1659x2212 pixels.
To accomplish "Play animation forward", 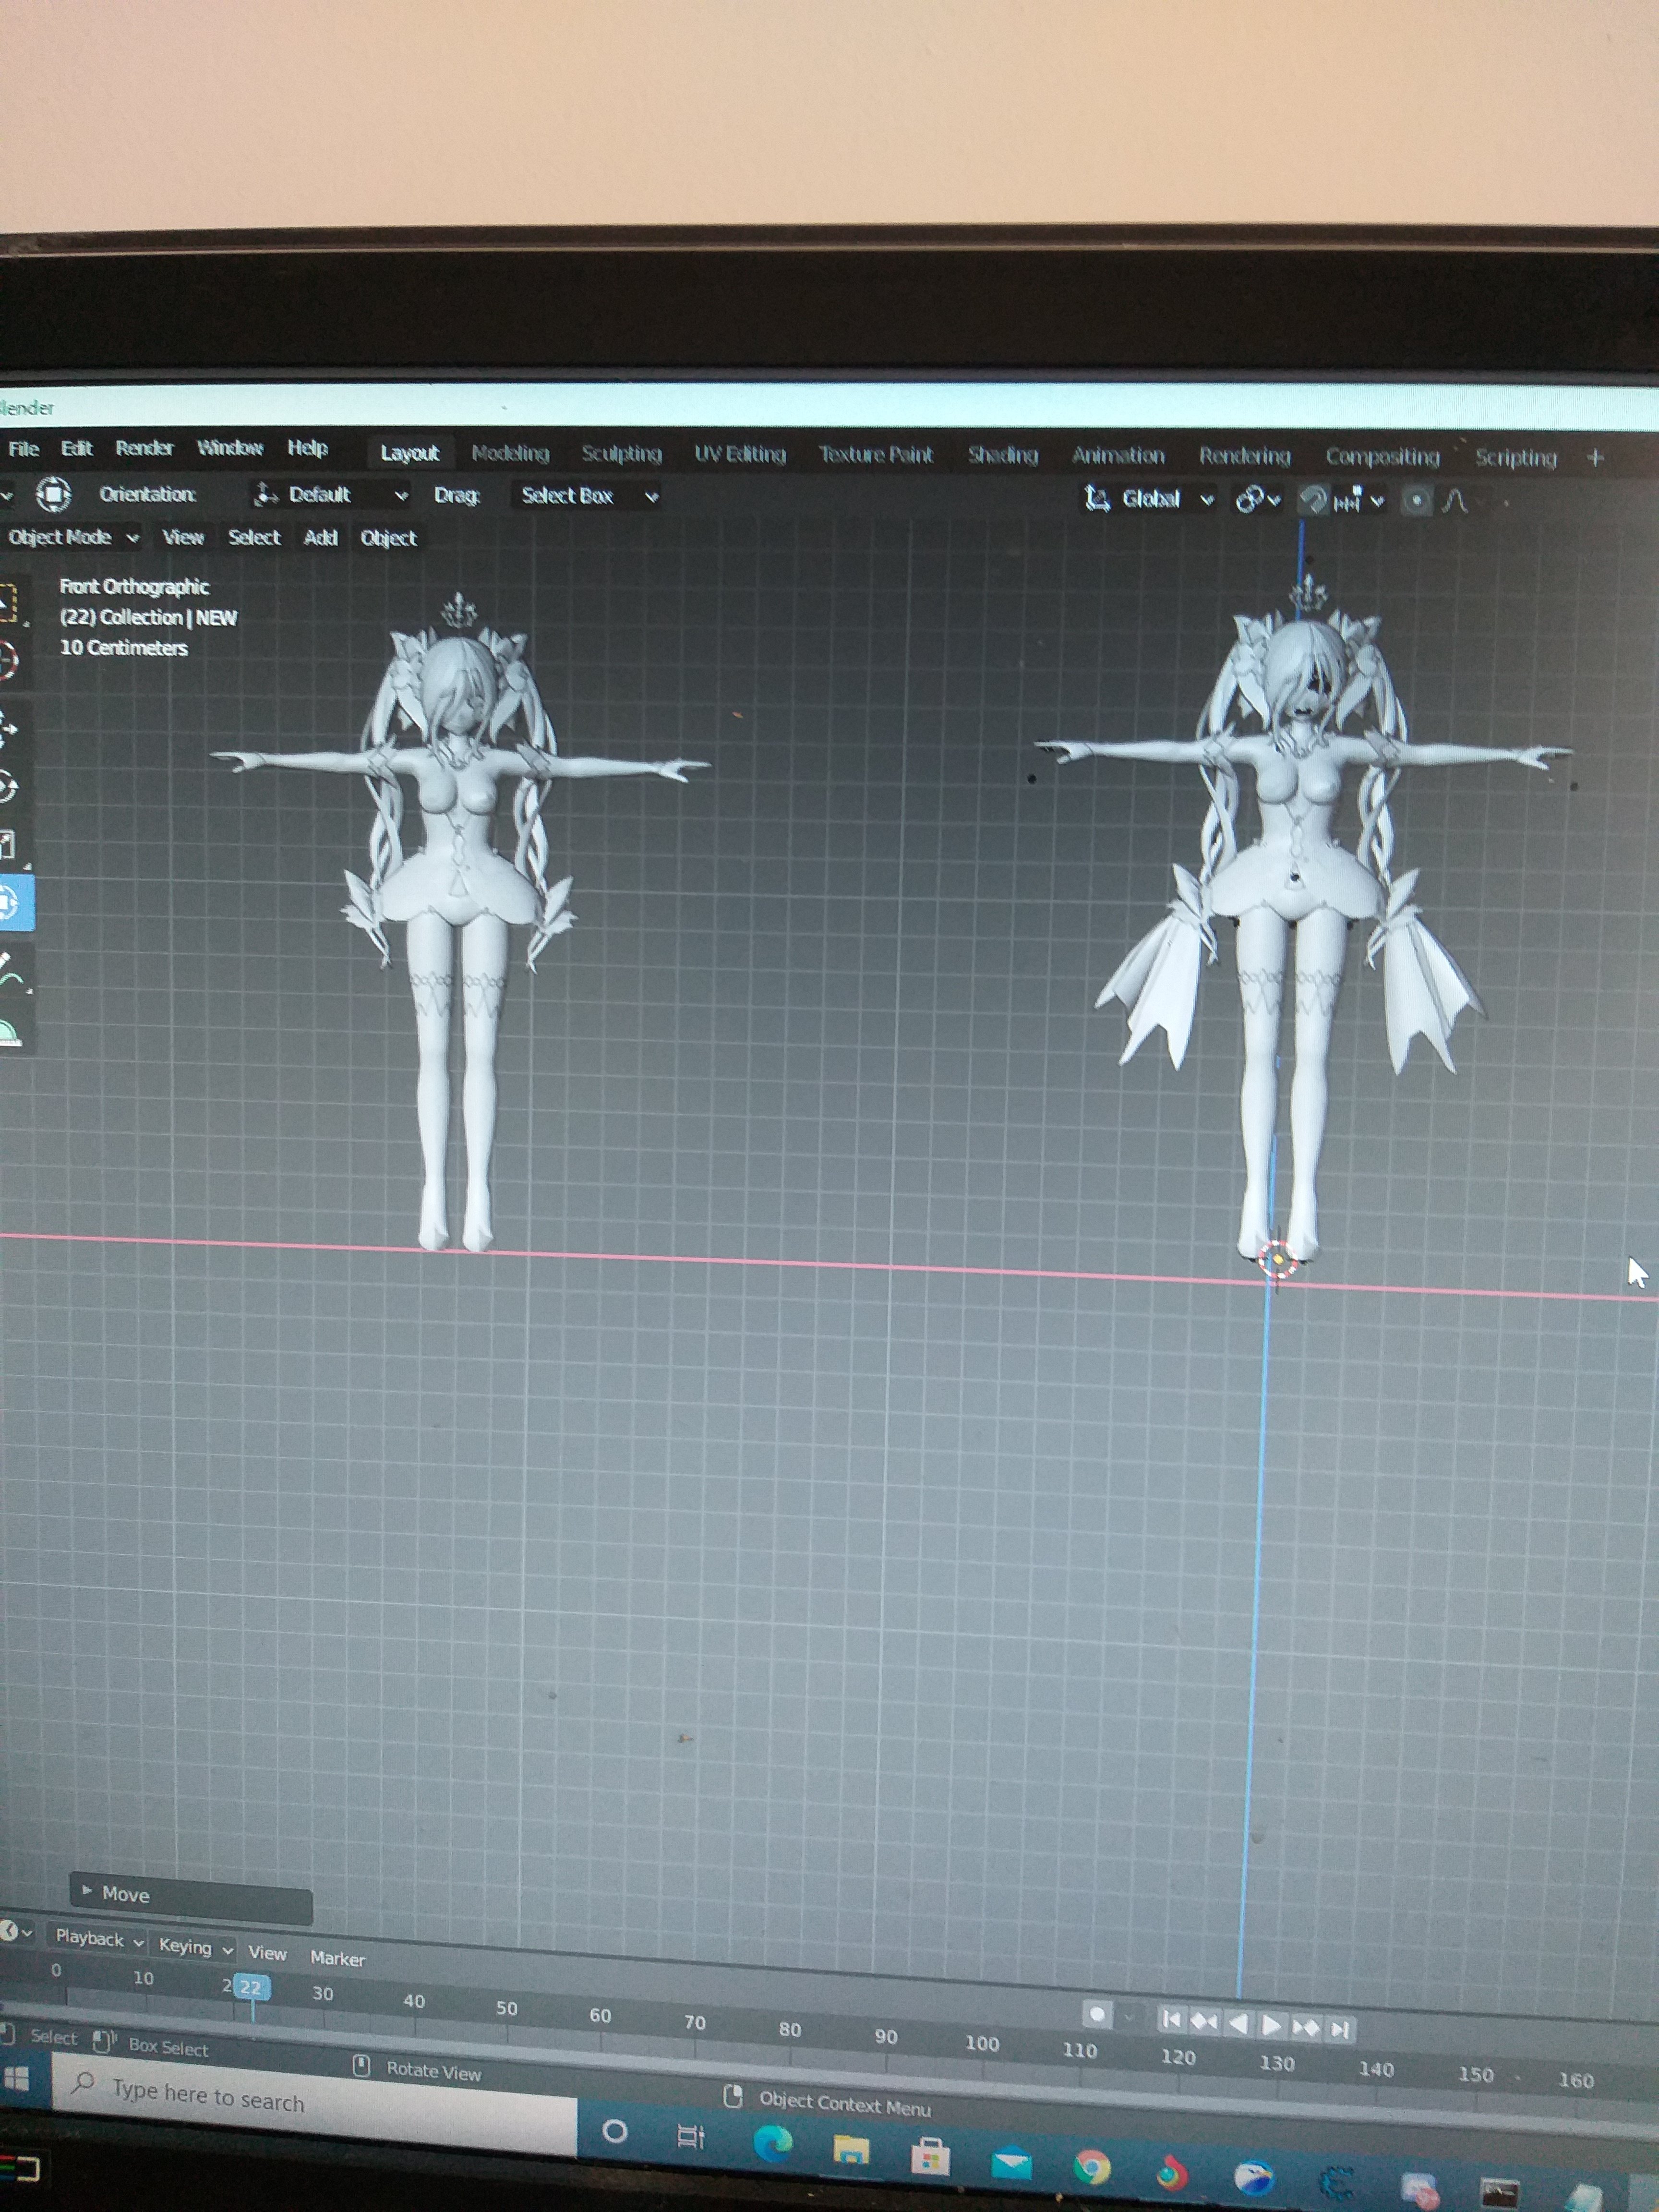I will [1271, 2025].
